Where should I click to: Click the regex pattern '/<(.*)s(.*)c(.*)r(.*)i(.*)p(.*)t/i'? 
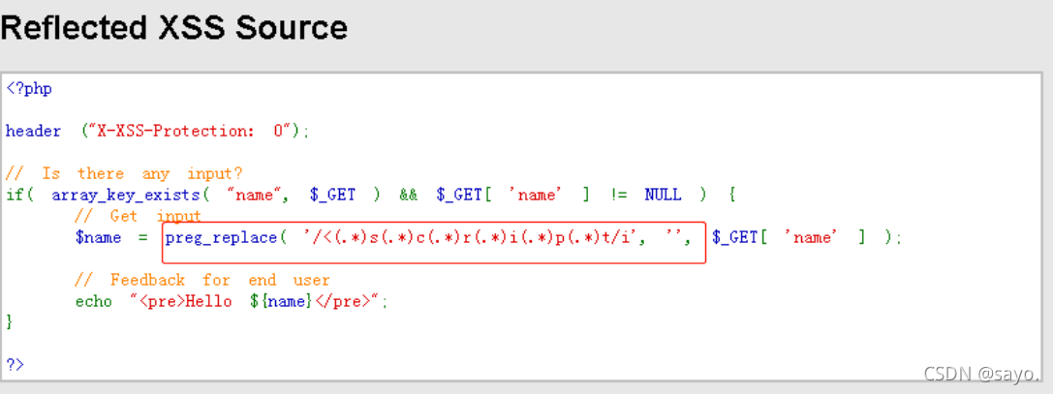(470, 237)
